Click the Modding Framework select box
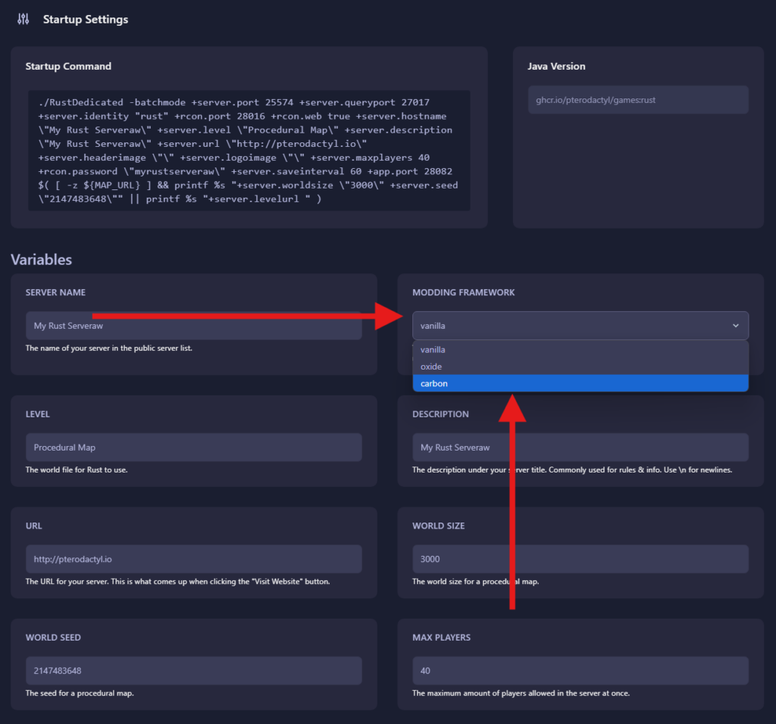Image resolution: width=776 pixels, height=724 pixels. [x=568, y=326]
